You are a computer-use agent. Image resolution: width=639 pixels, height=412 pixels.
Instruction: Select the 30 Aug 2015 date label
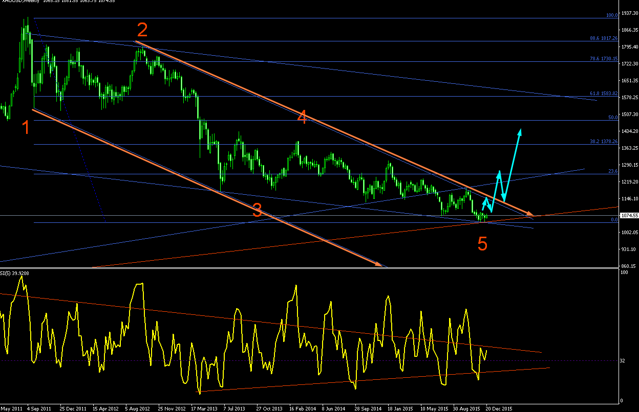click(x=467, y=409)
